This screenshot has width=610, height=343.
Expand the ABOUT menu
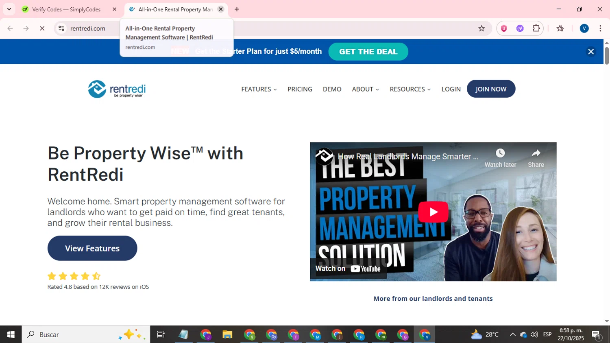[366, 89]
